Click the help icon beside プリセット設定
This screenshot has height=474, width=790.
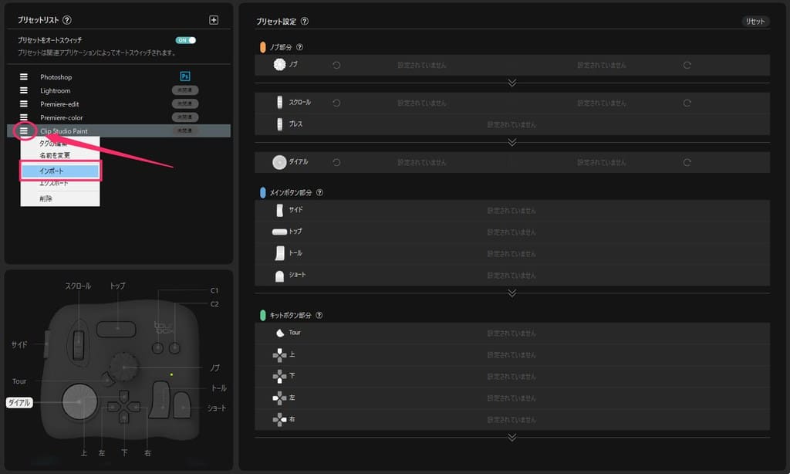305,22
